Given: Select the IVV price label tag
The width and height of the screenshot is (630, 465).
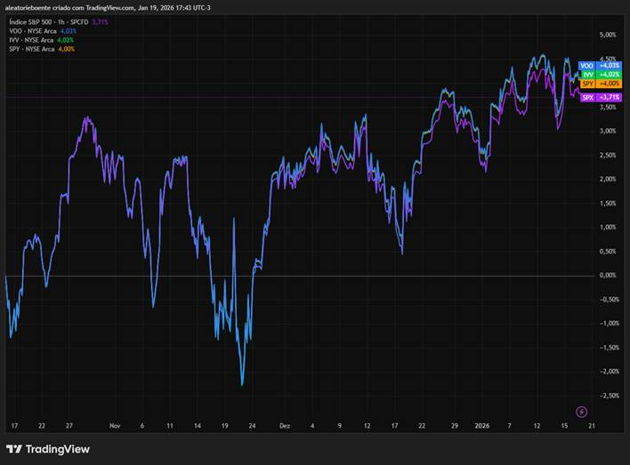Looking at the screenshot, I should click(600, 75).
